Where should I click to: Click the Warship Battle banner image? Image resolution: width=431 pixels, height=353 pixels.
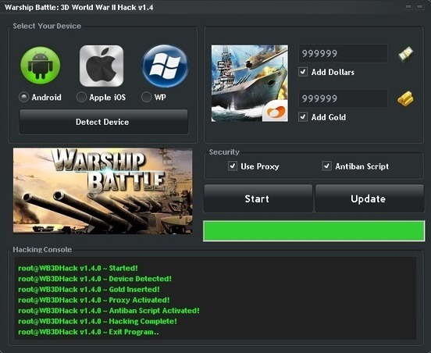click(103, 191)
